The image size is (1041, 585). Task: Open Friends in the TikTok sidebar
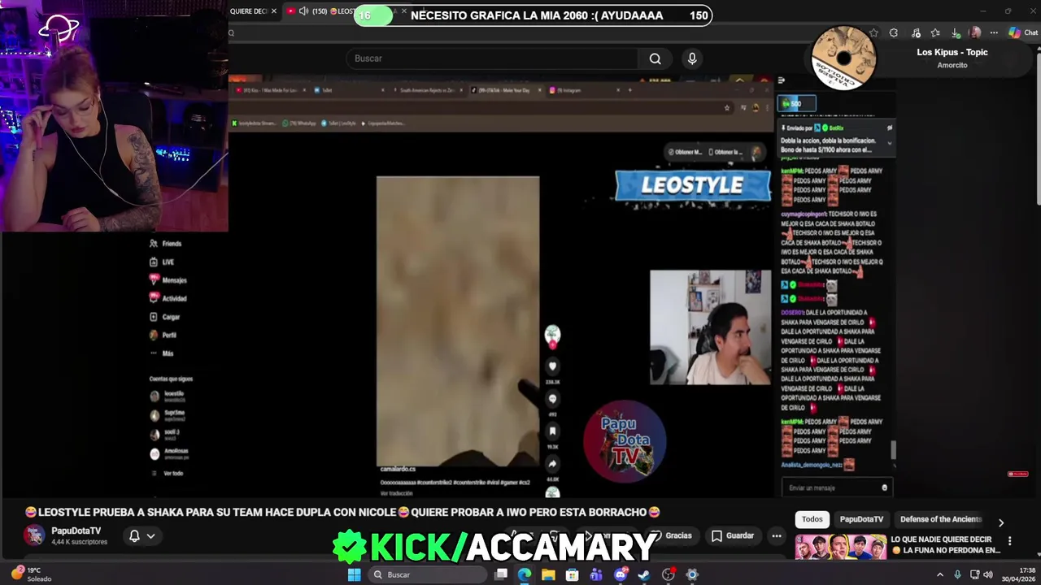[x=166, y=244]
